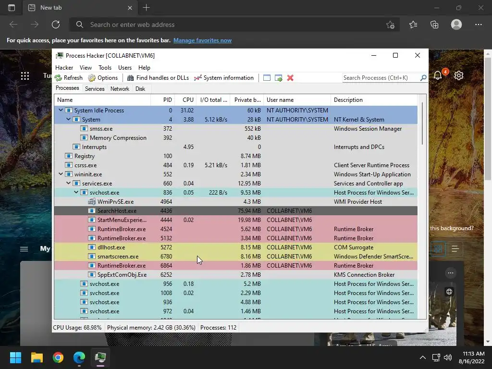Select the csrss.exe process row

[x=235, y=165]
